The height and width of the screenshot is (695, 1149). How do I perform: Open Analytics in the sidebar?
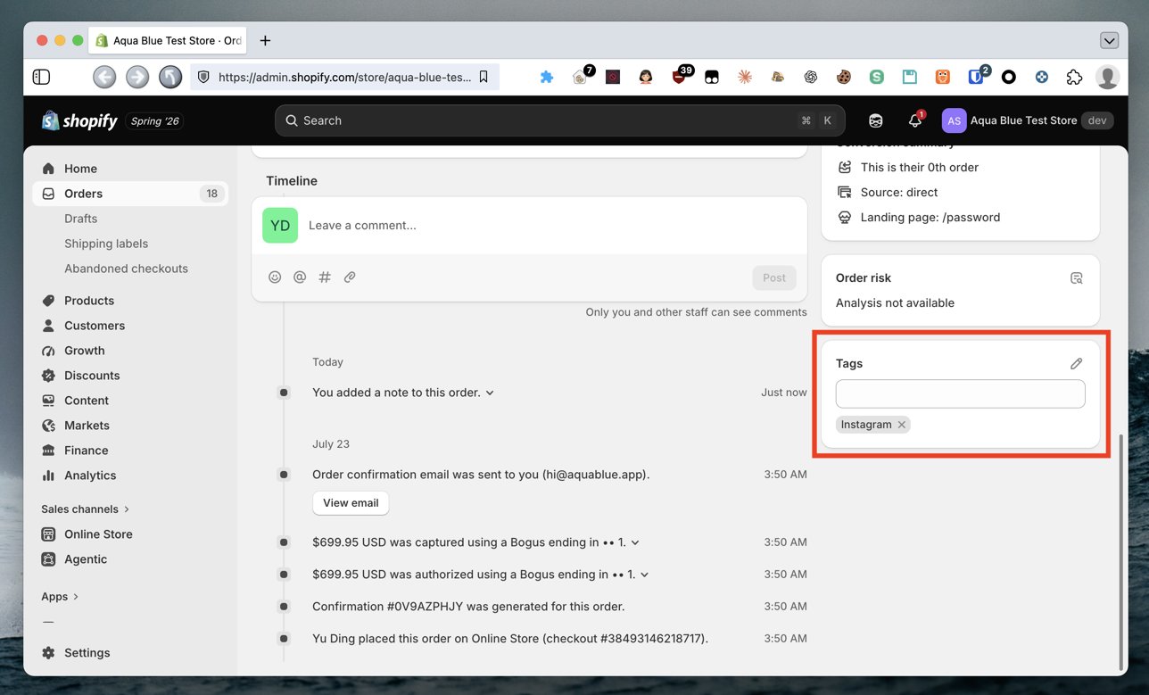pos(130,476)
